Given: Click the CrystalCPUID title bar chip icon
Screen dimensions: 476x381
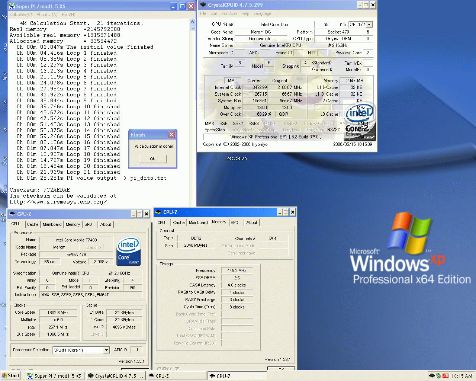Looking at the screenshot, I should (203, 5).
